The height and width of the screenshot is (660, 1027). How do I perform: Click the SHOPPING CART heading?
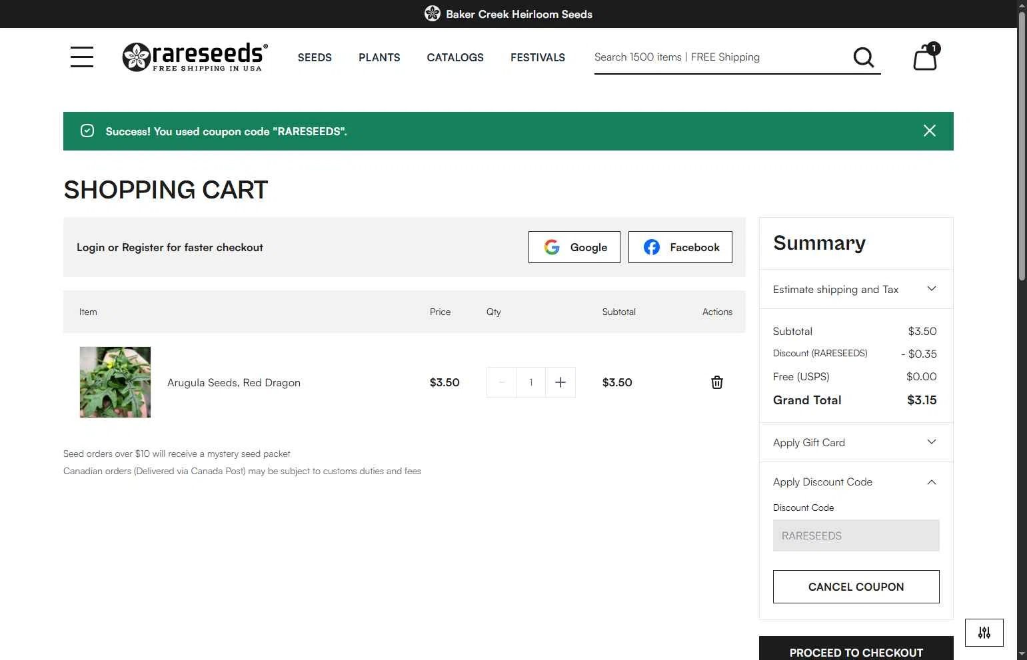[165, 190]
